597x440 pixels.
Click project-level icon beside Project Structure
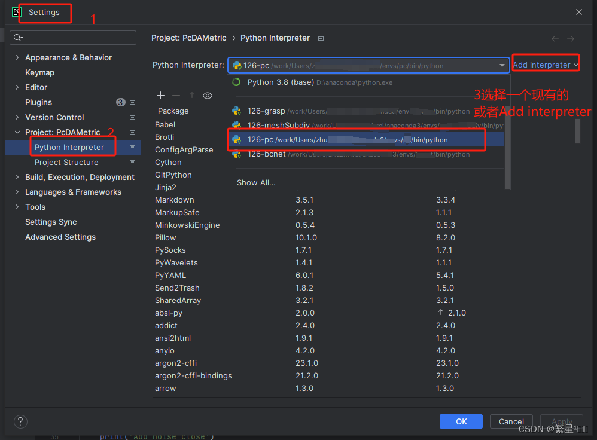pyautogui.click(x=132, y=162)
